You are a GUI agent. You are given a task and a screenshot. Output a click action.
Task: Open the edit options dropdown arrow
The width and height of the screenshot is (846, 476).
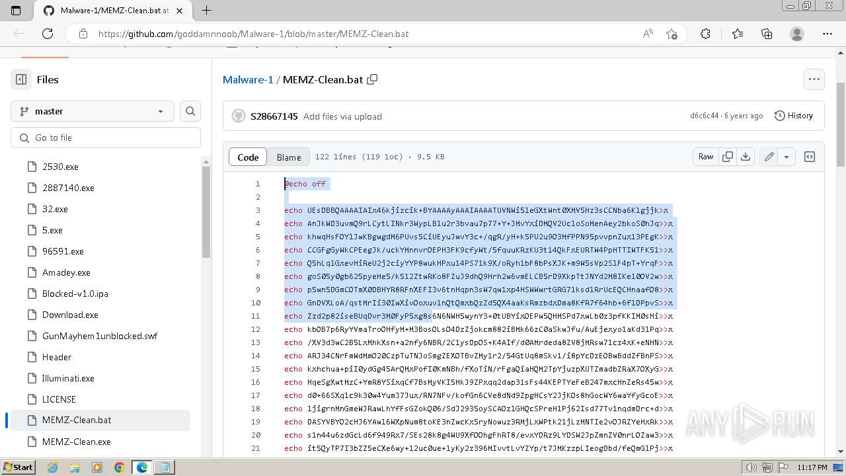(787, 157)
